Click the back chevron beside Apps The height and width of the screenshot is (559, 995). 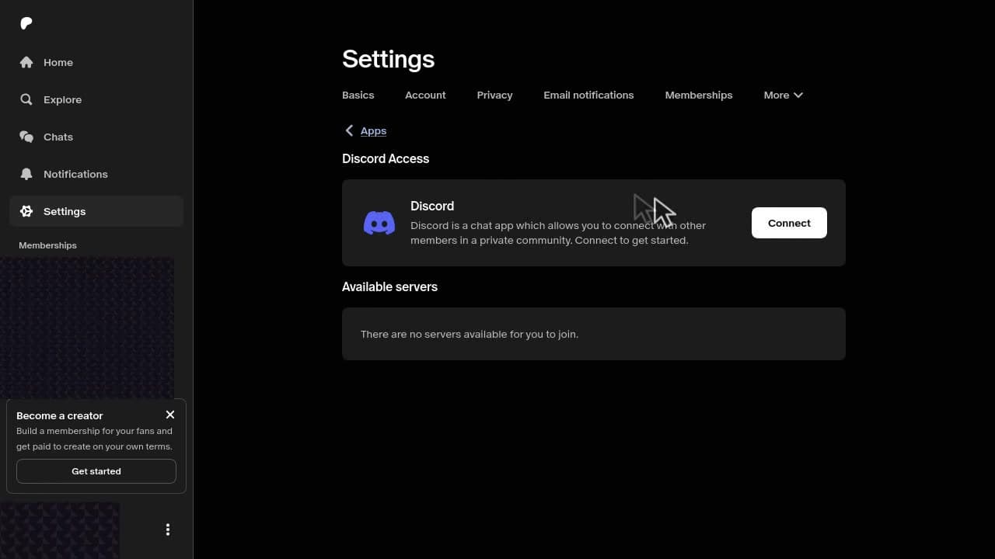click(349, 130)
